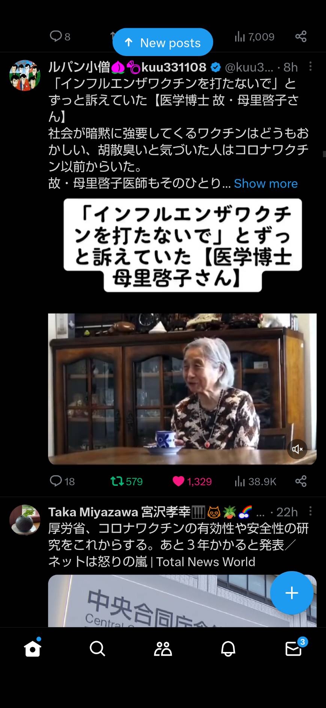Open ルパン小僧 profile avatar
Viewport: 326px width, 708px height.
click(x=25, y=75)
